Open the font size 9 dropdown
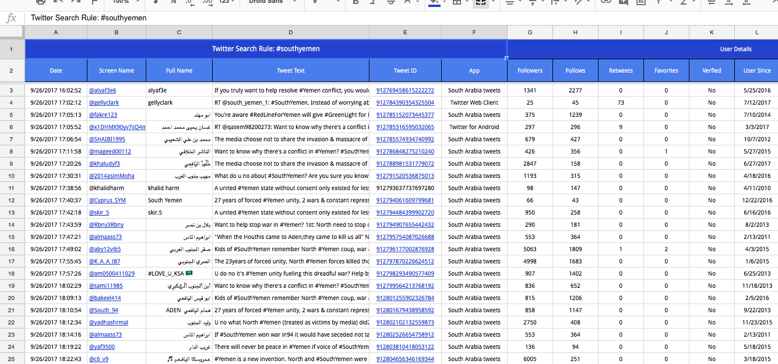 coord(325,2)
